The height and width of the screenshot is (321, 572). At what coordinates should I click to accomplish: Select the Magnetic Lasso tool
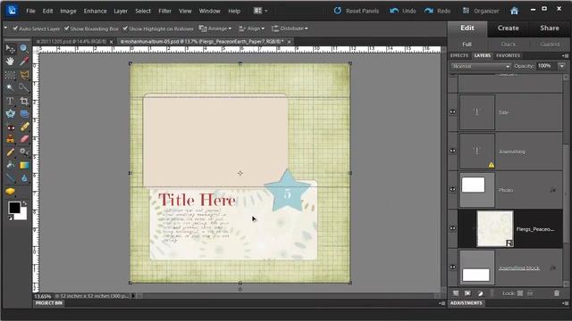tap(24, 75)
